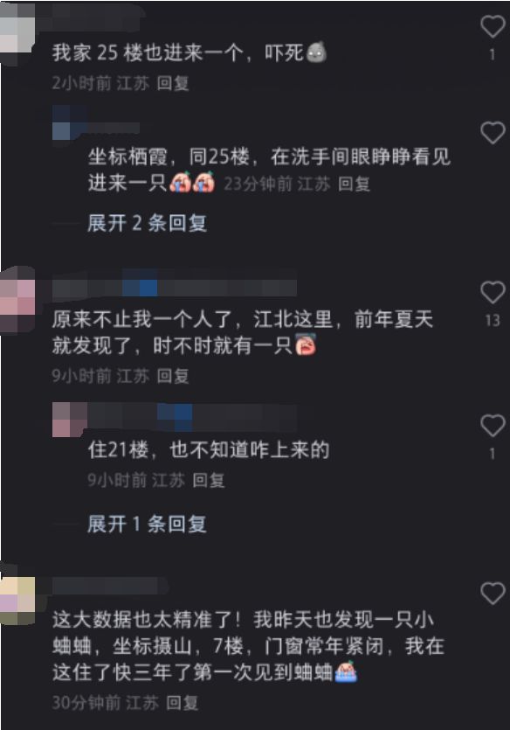This screenshot has width=510, height=730.
Task: Like the comment about 25楼 吓死
Action: pyautogui.click(x=493, y=26)
